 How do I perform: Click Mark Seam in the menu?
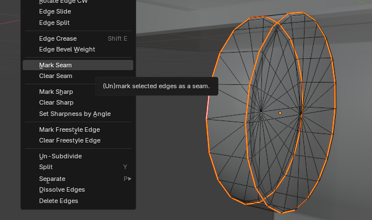[x=78, y=65]
